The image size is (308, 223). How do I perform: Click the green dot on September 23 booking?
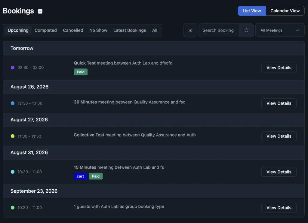pos(13,207)
